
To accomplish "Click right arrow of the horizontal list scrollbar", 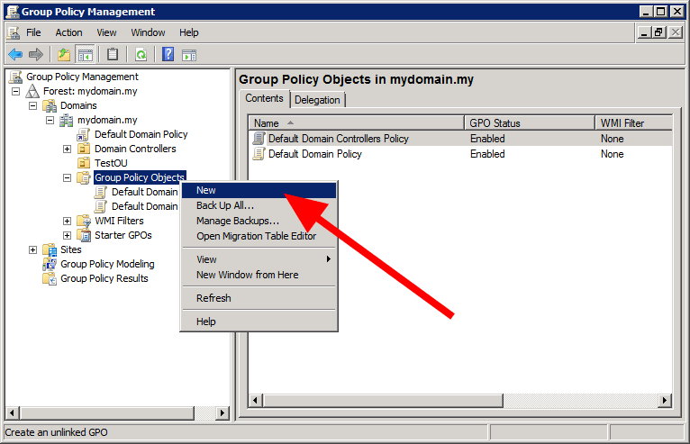I will [665, 400].
